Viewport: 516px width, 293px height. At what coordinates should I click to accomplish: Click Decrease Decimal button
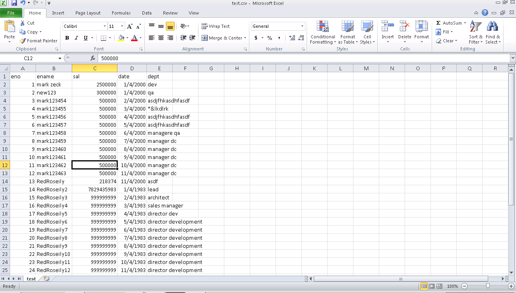click(301, 38)
